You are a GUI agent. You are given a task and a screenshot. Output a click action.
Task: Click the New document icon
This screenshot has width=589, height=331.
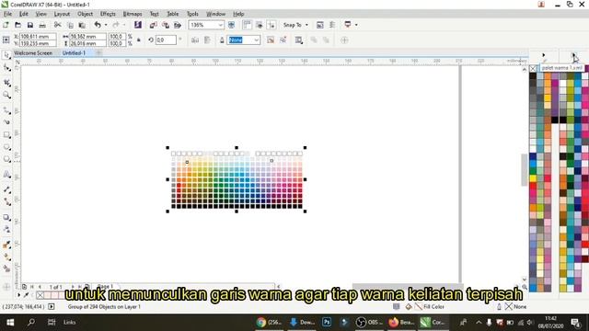[x=6, y=25]
